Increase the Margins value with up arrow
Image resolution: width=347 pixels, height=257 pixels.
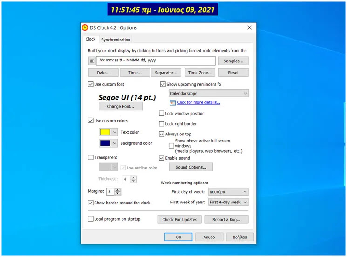(x=118, y=190)
